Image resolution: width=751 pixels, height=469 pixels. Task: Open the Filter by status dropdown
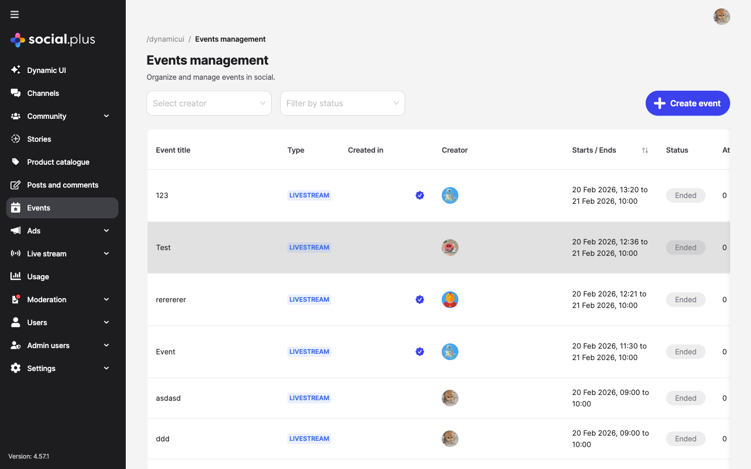(342, 103)
